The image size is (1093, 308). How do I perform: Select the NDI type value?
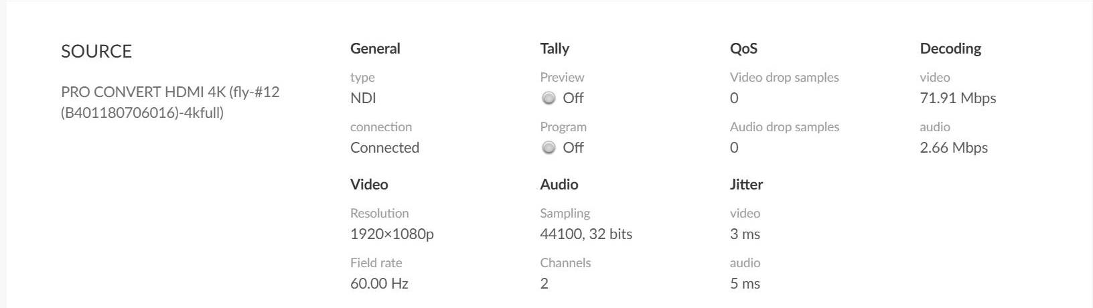pyautogui.click(x=363, y=98)
